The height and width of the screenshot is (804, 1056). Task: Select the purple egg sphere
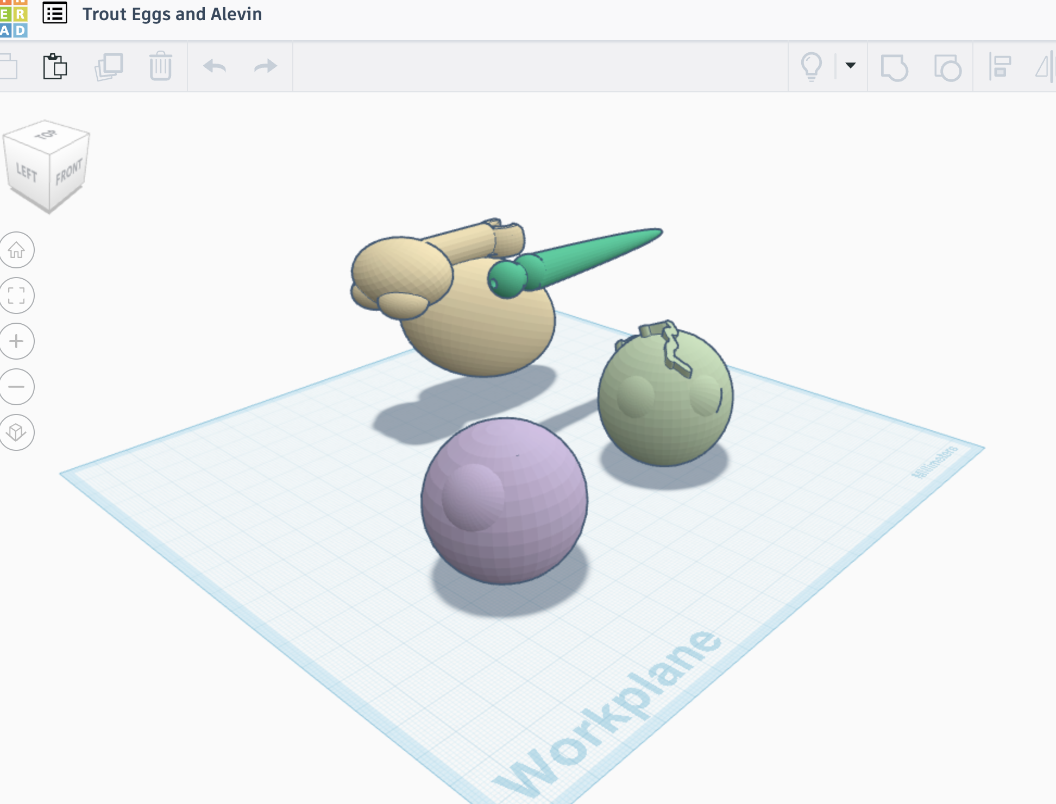504,501
